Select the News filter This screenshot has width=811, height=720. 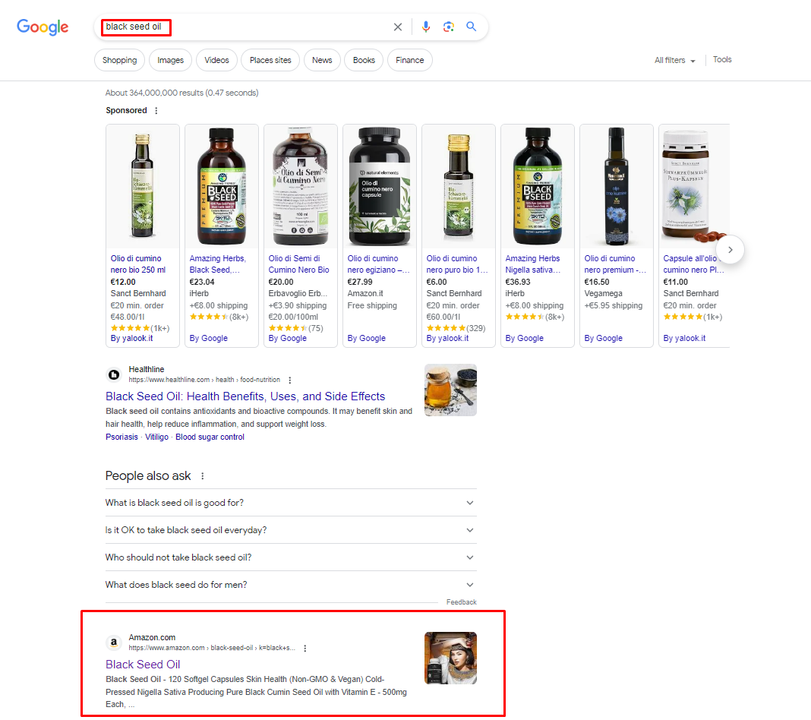click(322, 60)
